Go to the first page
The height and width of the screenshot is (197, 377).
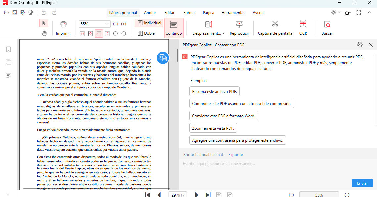148,194
